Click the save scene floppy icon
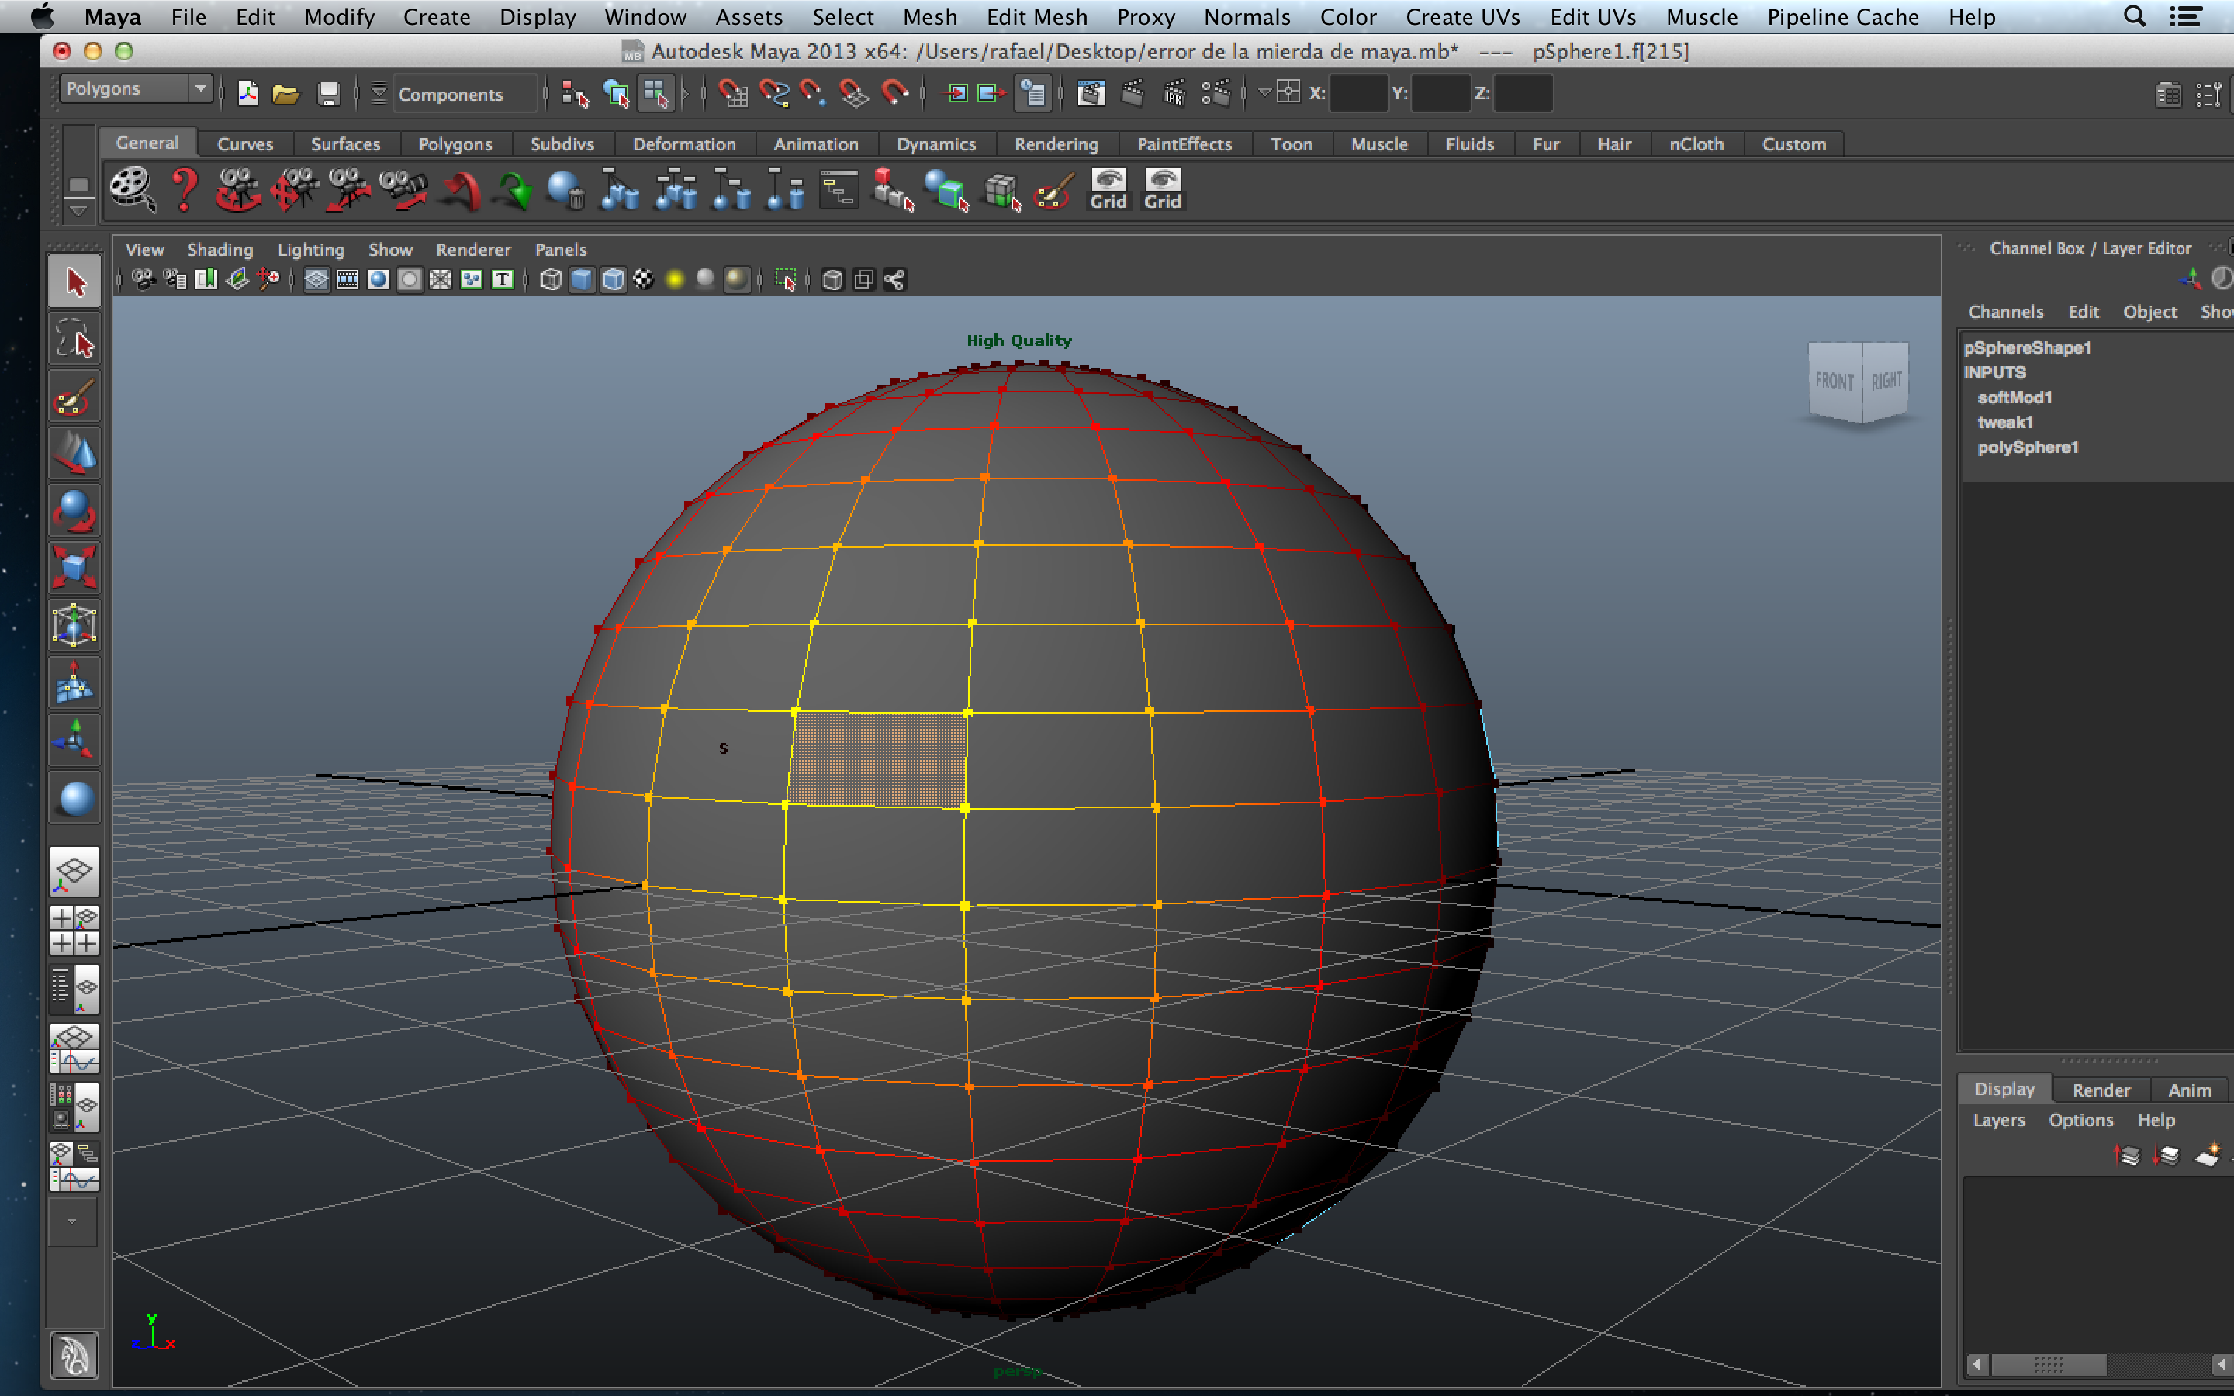This screenshot has width=2234, height=1396. pos(327,94)
